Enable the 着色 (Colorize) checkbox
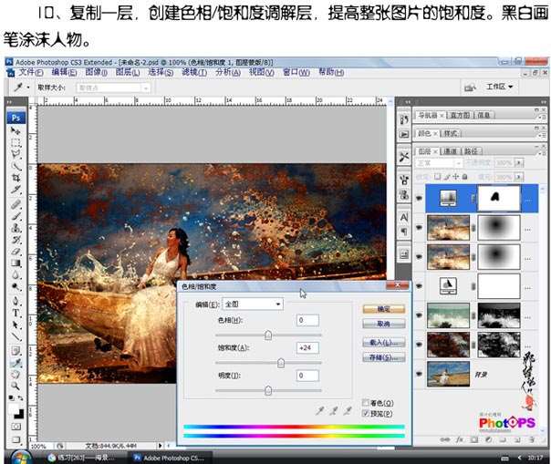Screen dimensions: 551x464 coord(366,402)
